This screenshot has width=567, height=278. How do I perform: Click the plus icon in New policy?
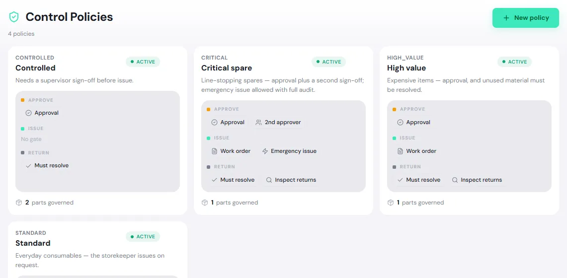[506, 18]
